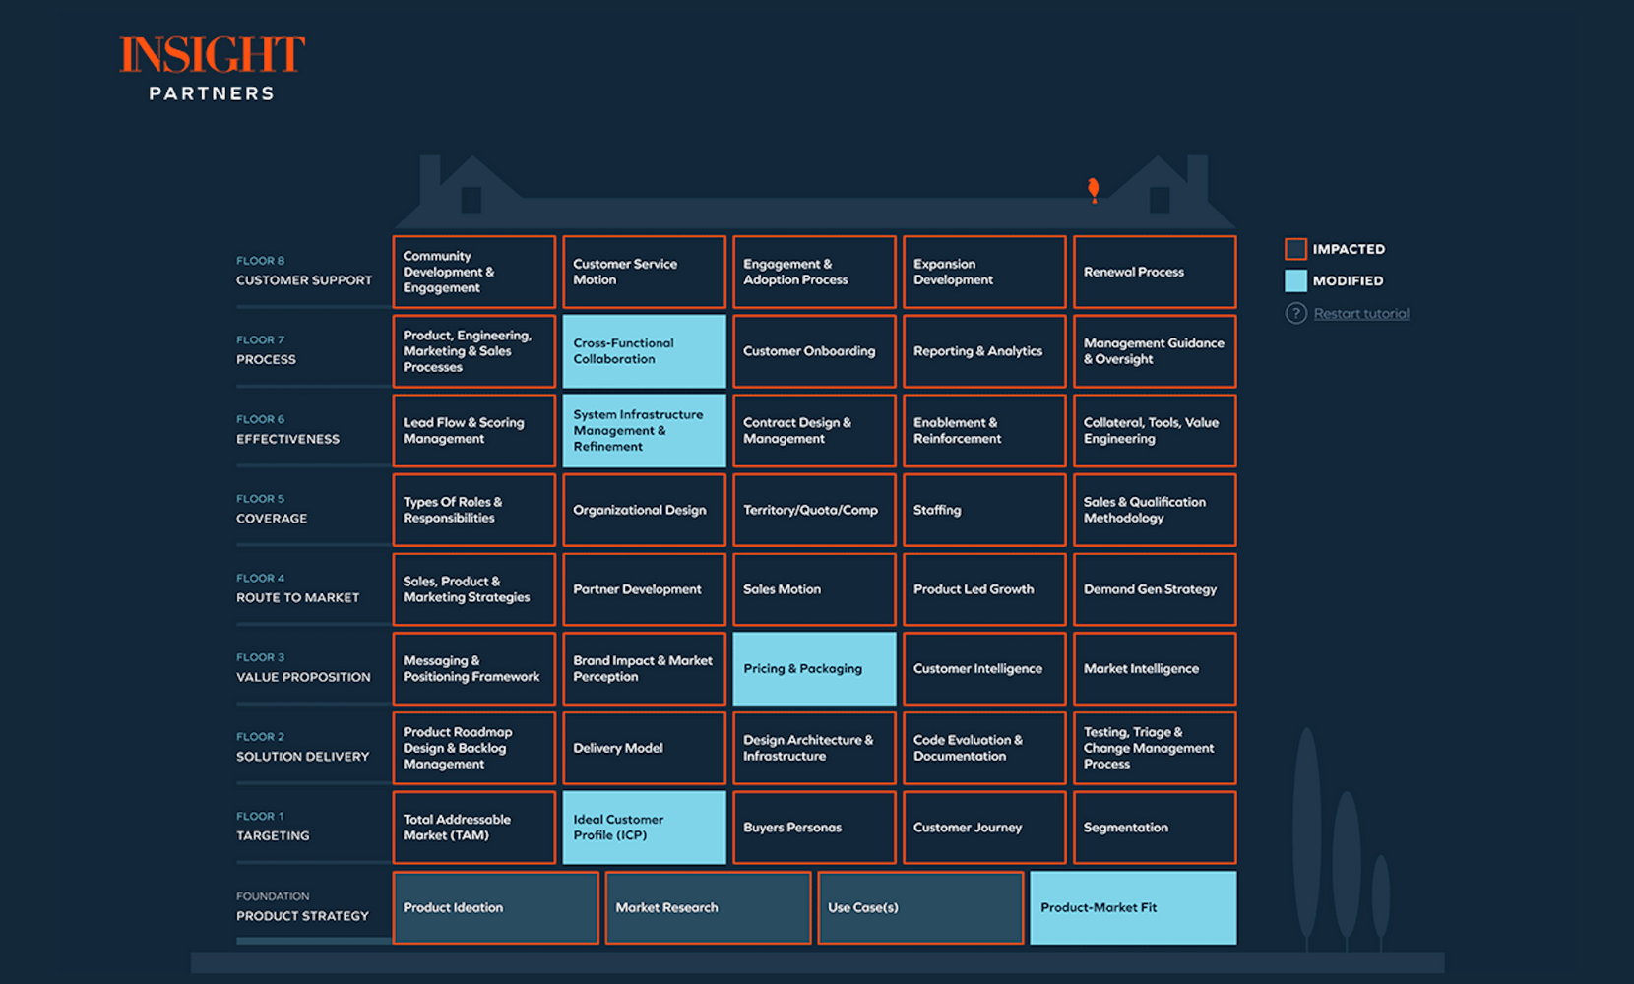Click the Floor 2 Solution Delivery label
1634x984 pixels.
[303, 747]
